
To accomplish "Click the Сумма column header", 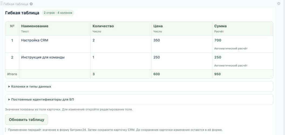I will click(243, 28).
